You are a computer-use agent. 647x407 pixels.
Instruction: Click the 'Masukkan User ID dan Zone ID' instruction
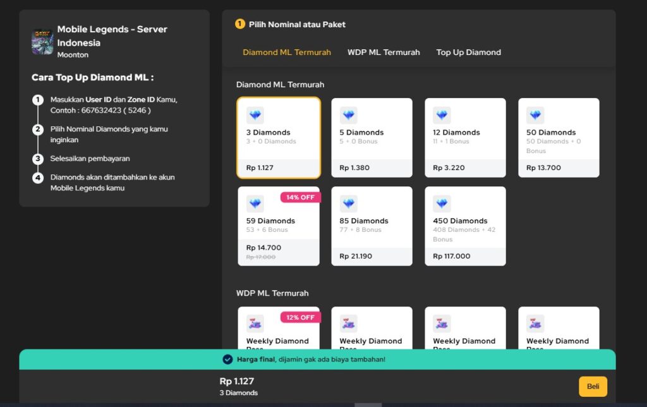tap(114, 105)
